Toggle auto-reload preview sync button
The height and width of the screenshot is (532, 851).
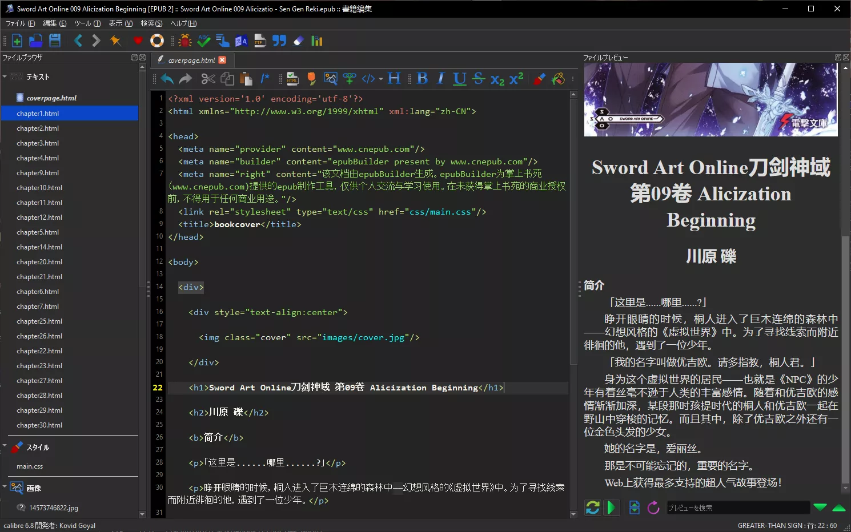tap(593, 507)
